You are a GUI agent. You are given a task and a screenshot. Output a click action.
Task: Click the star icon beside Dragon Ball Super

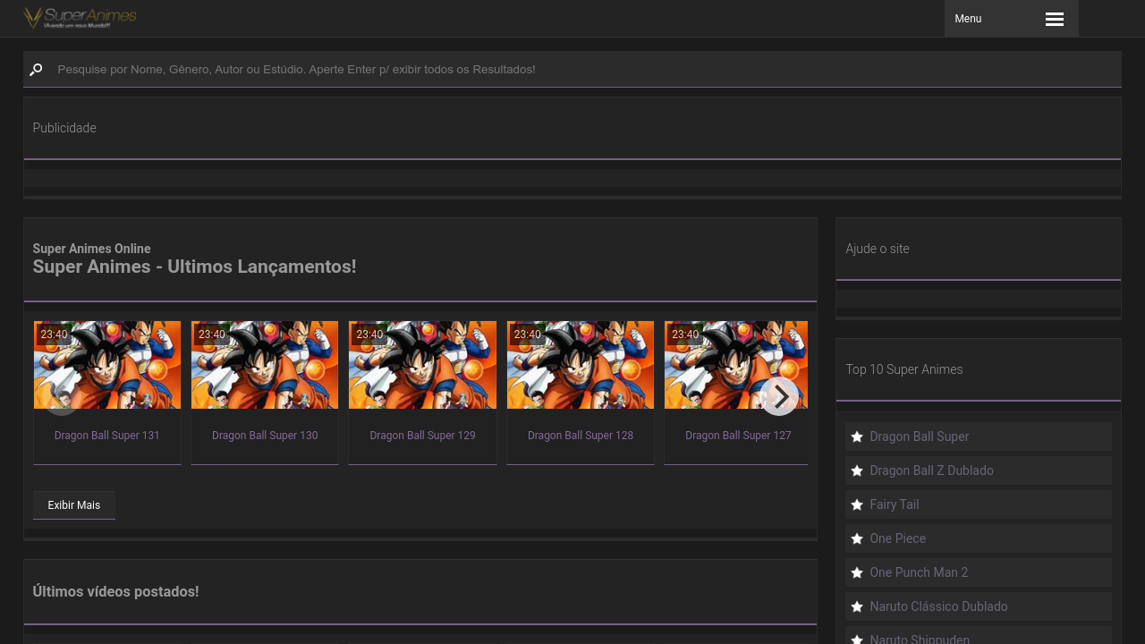tap(857, 436)
